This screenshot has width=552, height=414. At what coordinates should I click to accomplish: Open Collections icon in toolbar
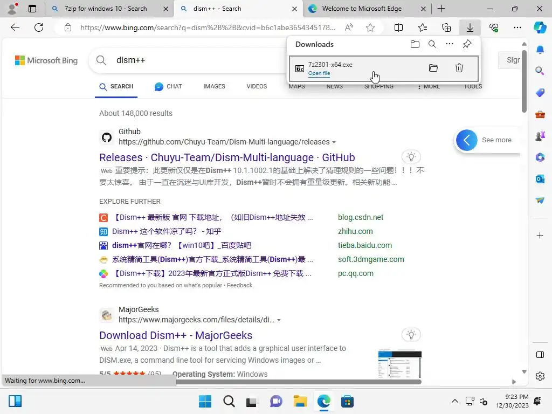[x=446, y=27]
